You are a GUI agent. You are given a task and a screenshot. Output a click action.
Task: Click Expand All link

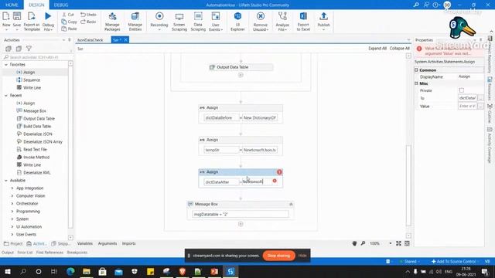(377, 49)
